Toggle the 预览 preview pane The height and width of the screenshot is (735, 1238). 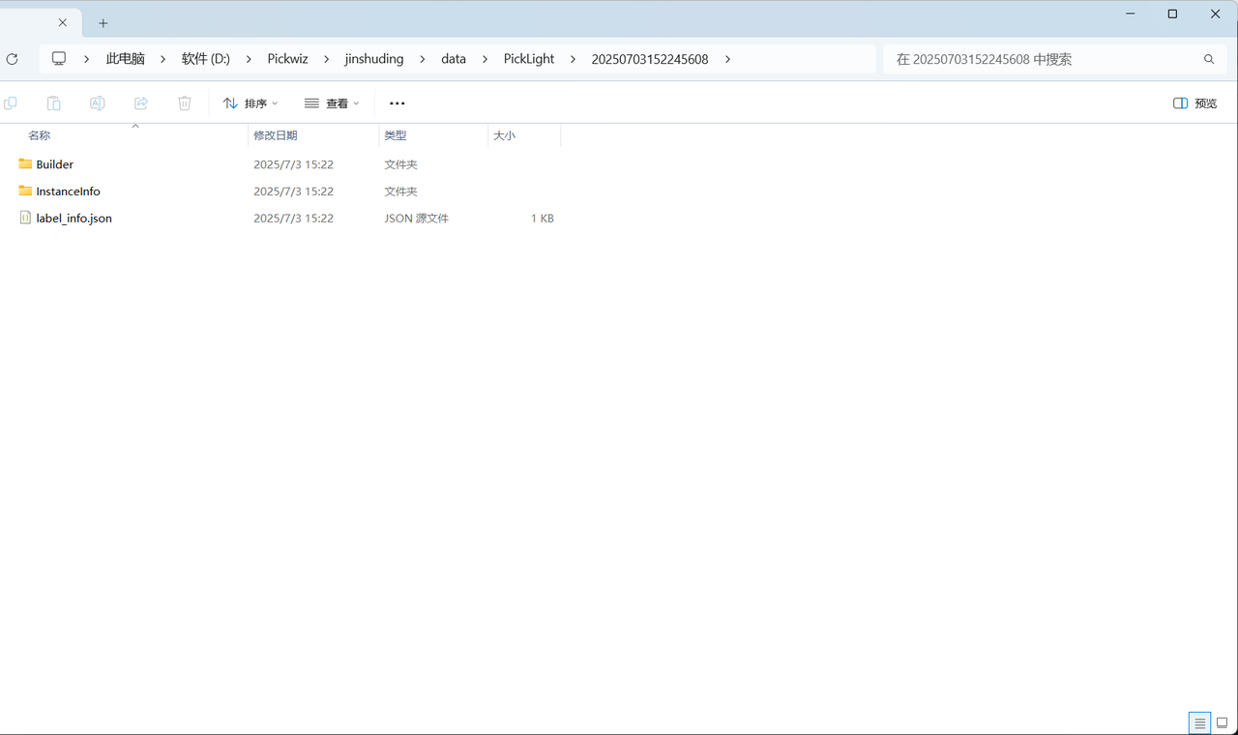pyautogui.click(x=1194, y=103)
